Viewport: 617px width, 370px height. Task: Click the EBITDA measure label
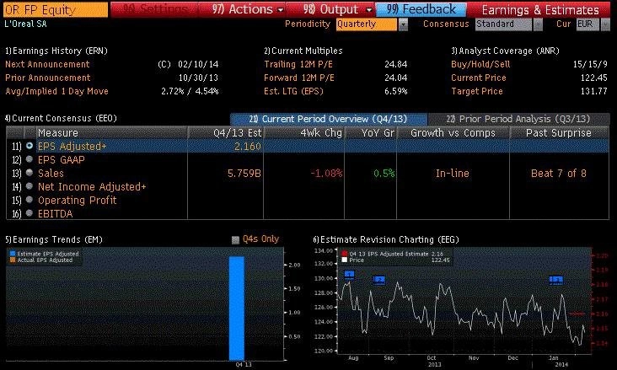(x=55, y=214)
